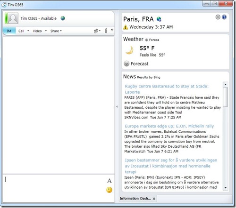Screen dimensions: 236x208
Task: Click the Feels like 55° text
Action: pyautogui.click(x=152, y=55)
